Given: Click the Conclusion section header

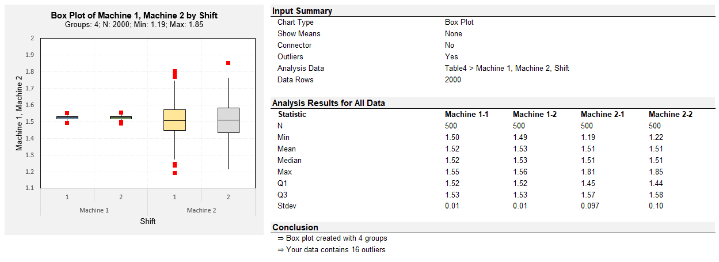Looking at the screenshot, I should point(295,227).
